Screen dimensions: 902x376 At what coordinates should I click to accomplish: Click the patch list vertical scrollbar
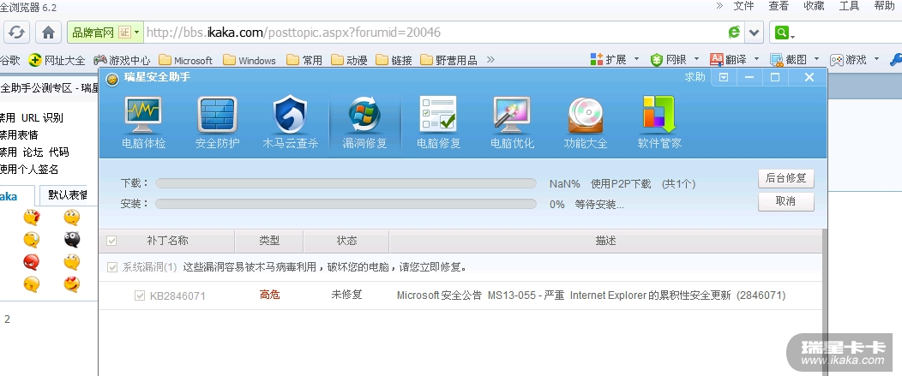pos(824,301)
